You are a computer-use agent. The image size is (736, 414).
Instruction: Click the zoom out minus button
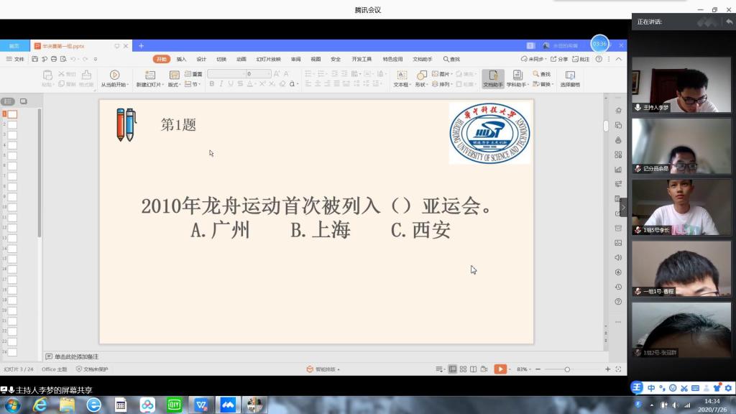click(x=538, y=369)
